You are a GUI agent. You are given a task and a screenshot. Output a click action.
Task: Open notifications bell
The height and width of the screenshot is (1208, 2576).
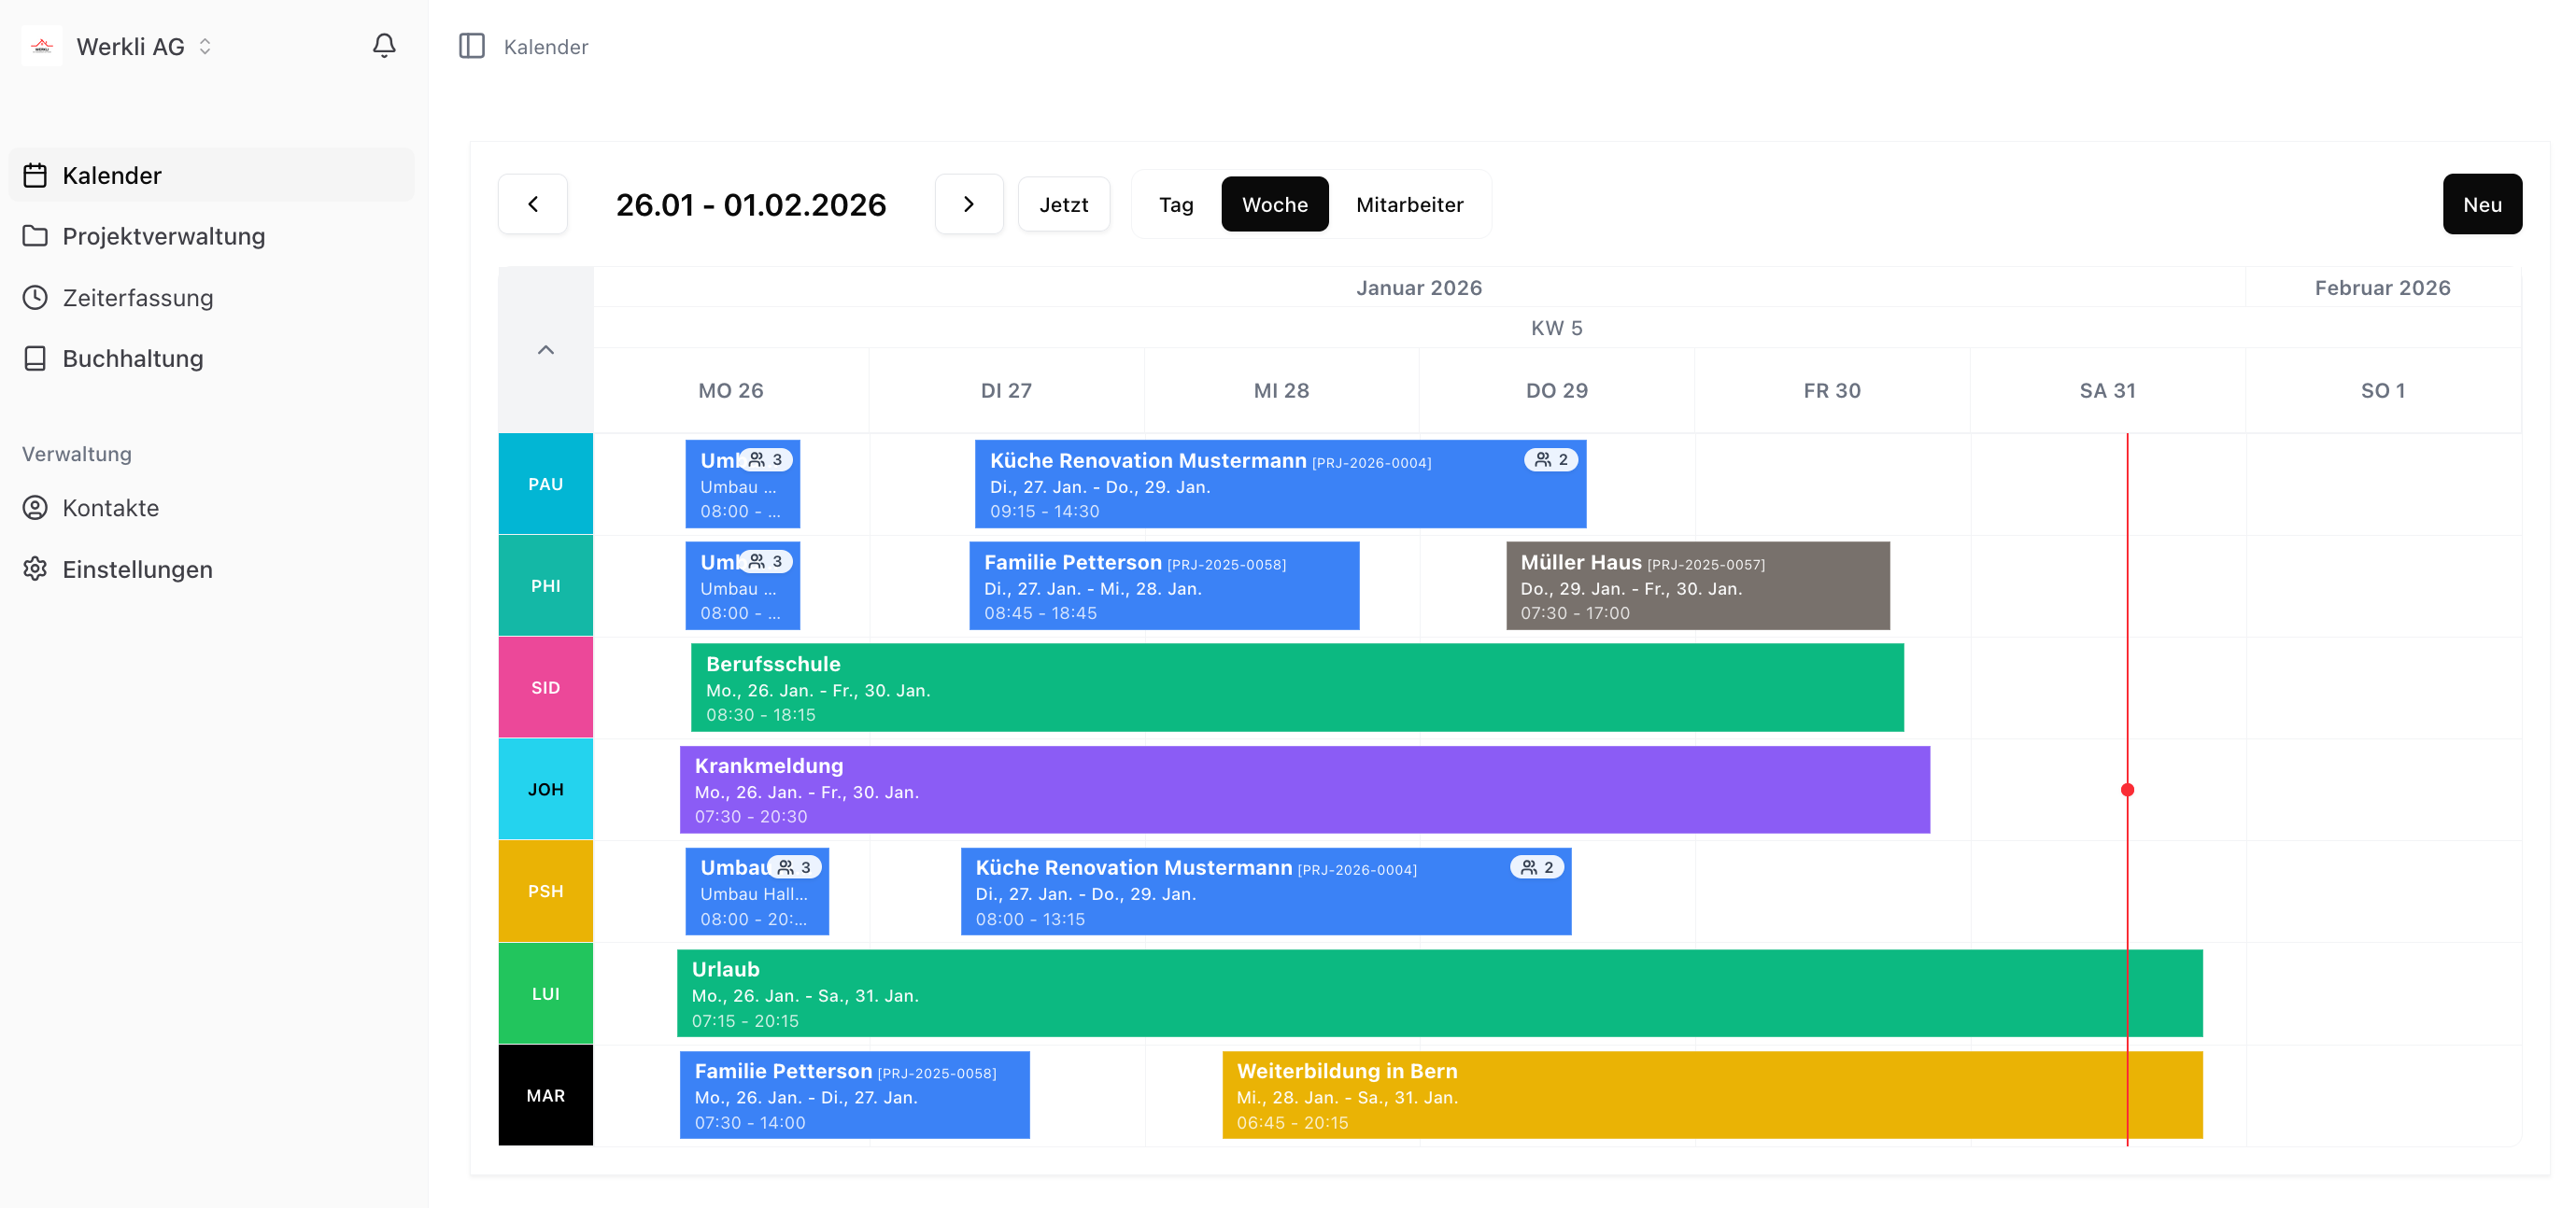point(384,46)
